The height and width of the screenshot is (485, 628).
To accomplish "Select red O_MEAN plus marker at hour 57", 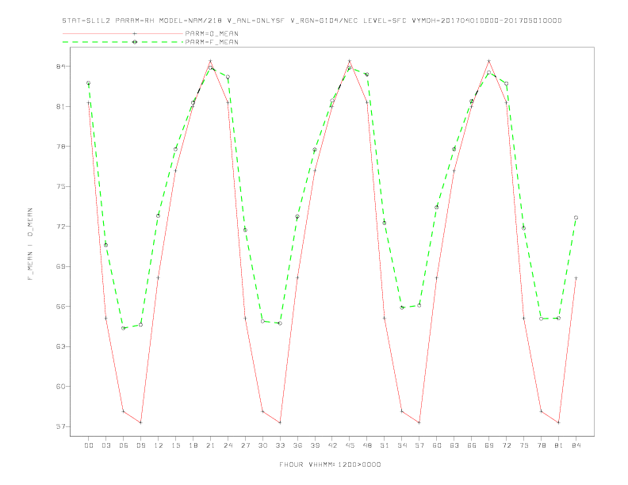I will click(419, 422).
